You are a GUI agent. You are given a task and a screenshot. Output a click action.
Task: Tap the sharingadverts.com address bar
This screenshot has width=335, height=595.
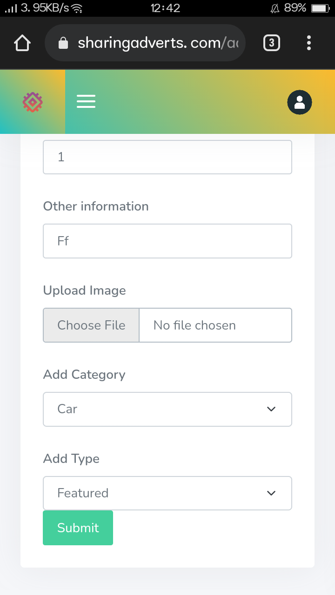pyautogui.click(x=145, y=43)
